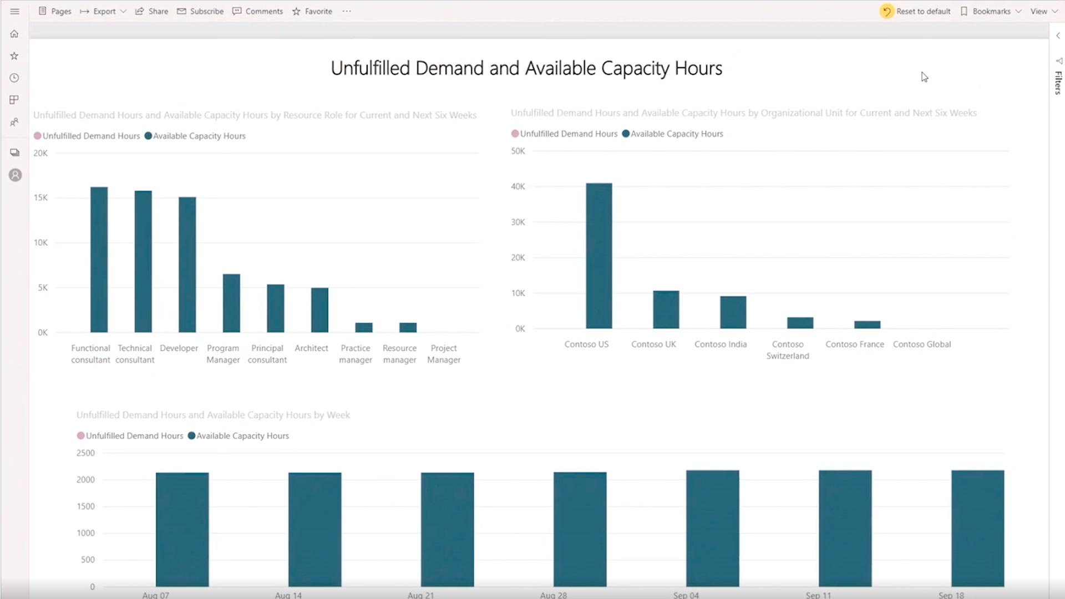Open Workspaces icon in sidebar

[x=15, y=153]
